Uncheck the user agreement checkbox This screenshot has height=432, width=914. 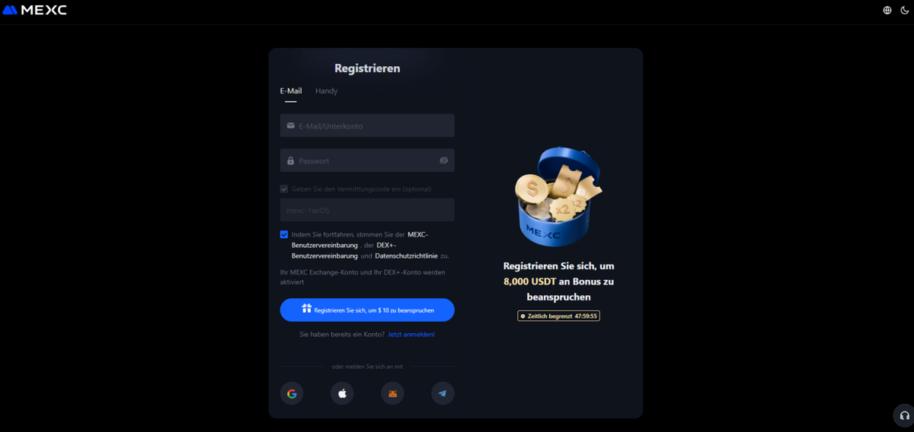tap(284, 234)
